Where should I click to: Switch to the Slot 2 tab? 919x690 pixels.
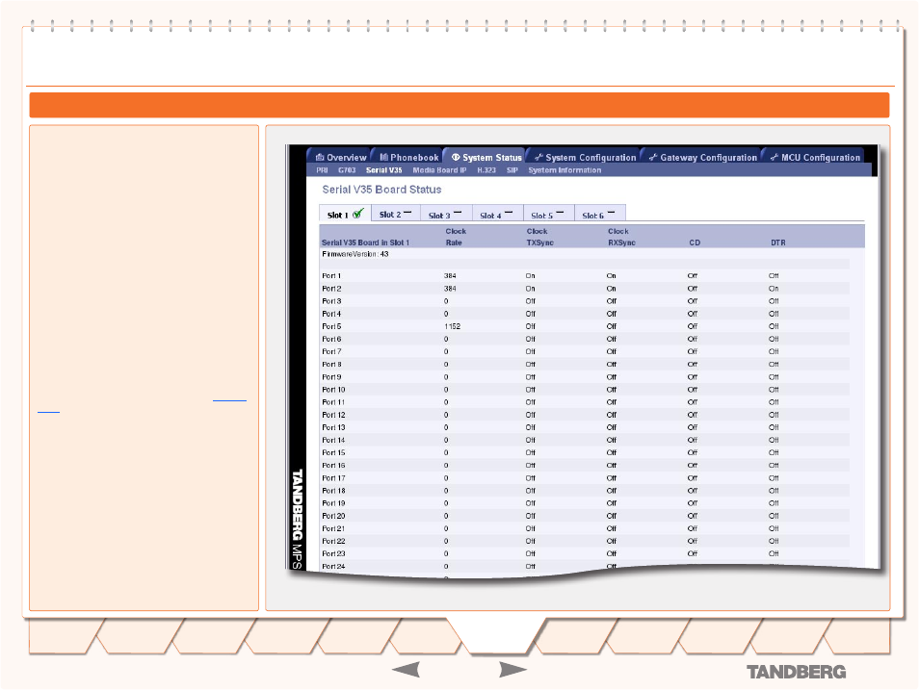coord(396,214)
